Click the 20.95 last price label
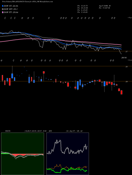The width and height of the screenshot is (132, 175). 124,58
